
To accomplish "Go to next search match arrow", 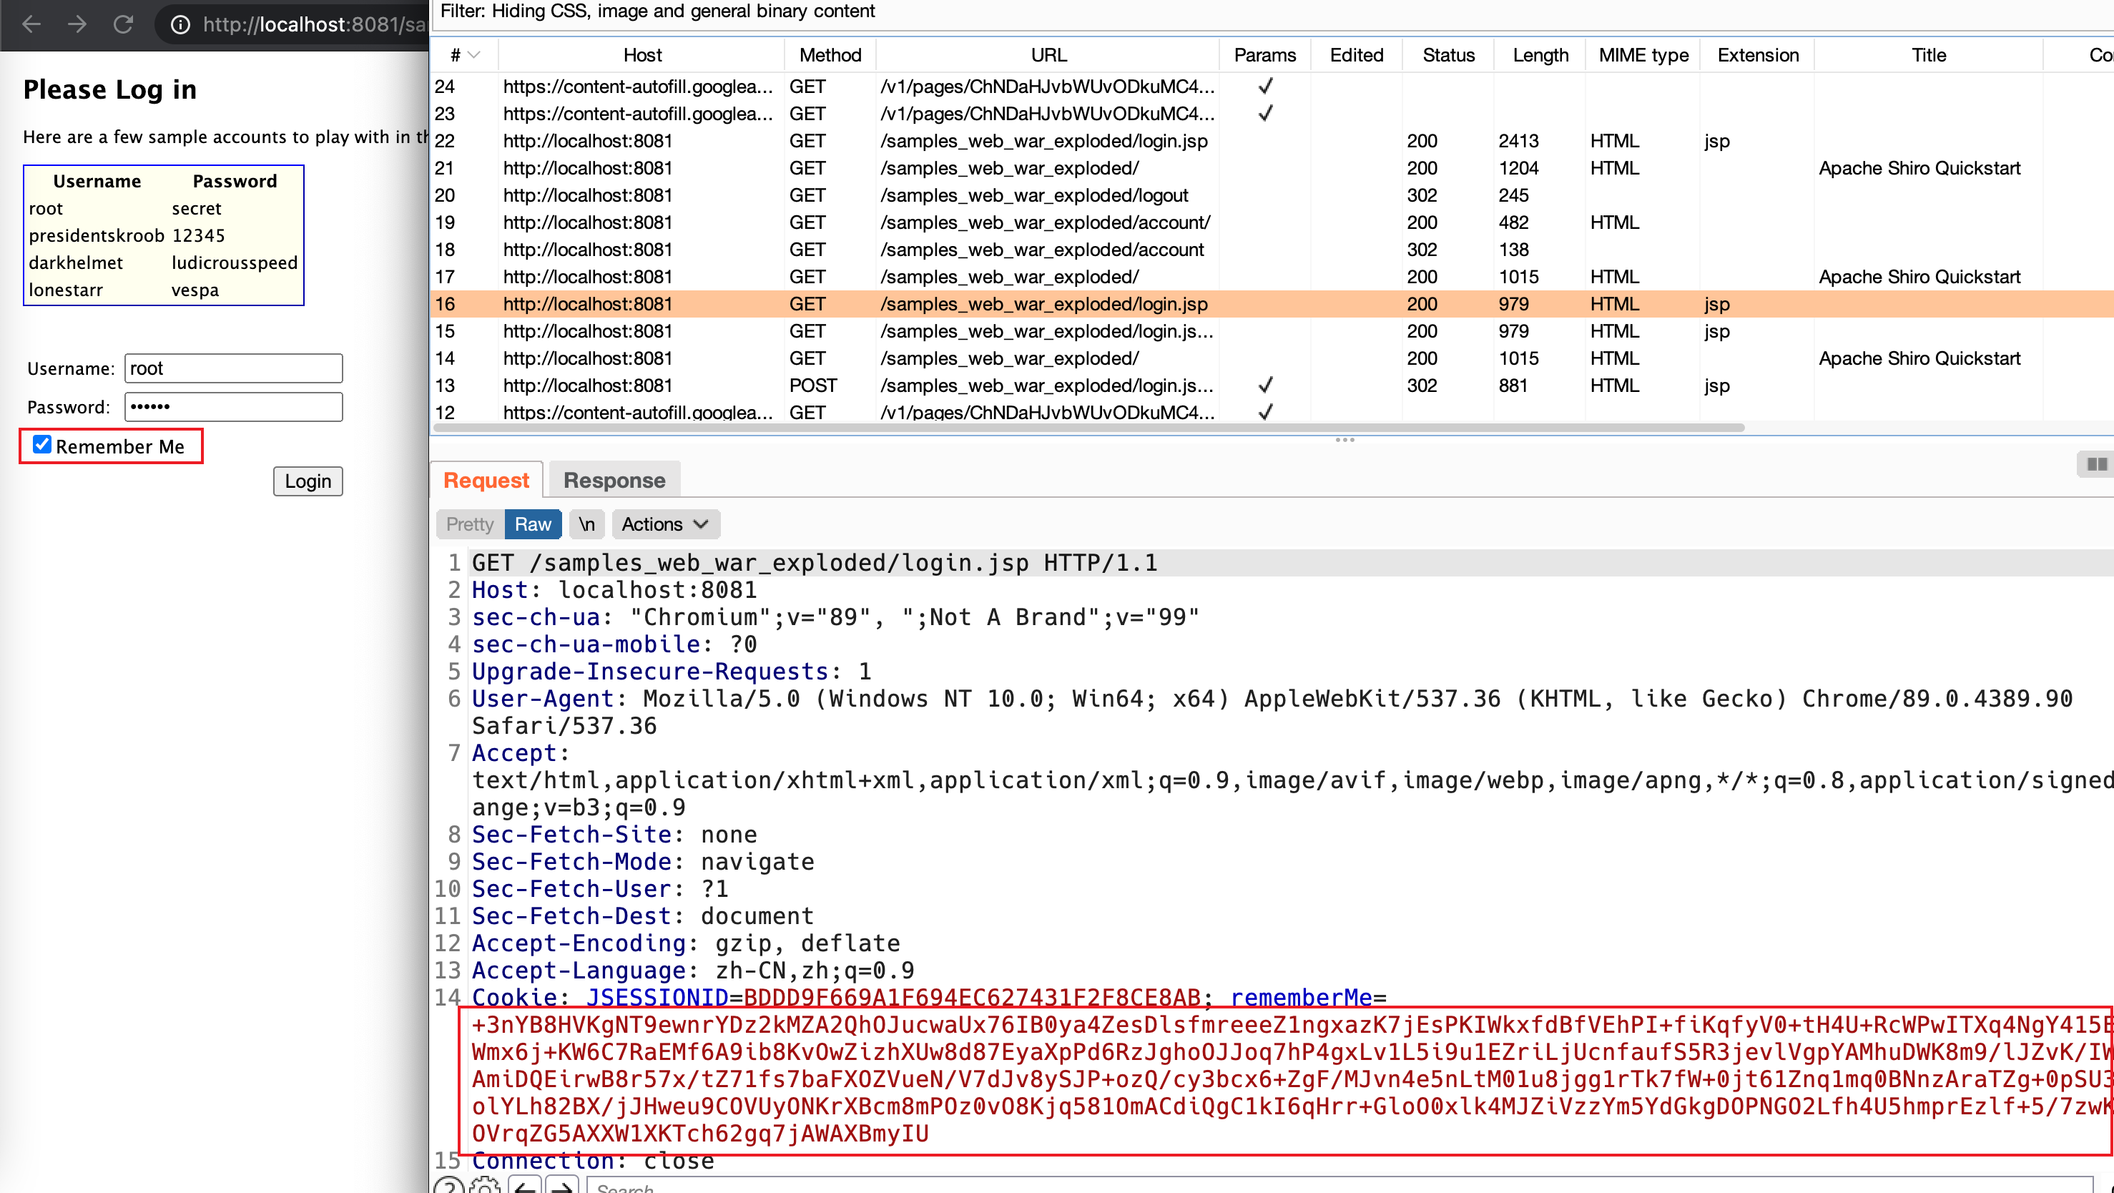I will (x=562, y=1186).
